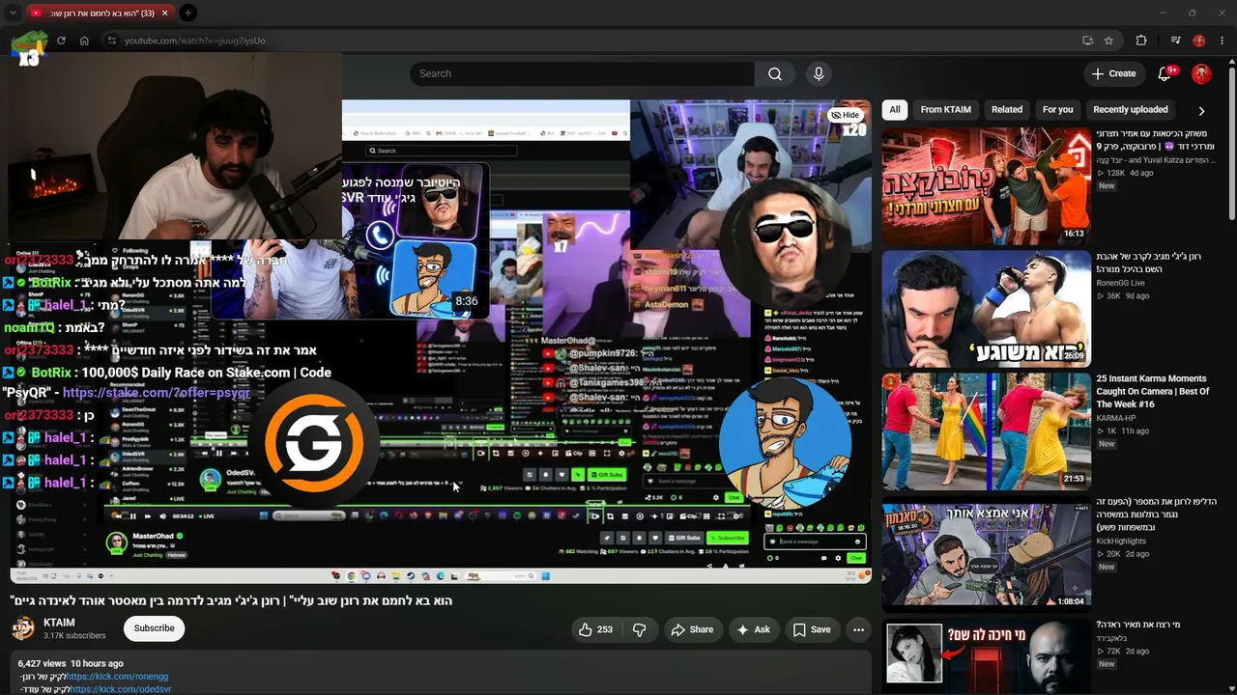The width and height of the screenshot is (1237, 695).
Task: Open the Chrome profile avatar in toolbar
Action: pos(1199,41)
